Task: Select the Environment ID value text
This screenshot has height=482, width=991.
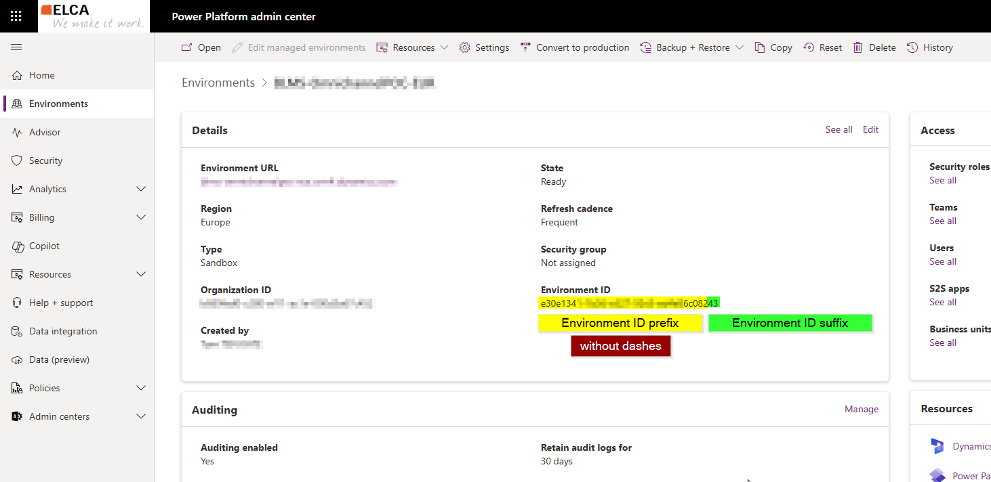Action: pyautogui.click(x=629, y=303)
